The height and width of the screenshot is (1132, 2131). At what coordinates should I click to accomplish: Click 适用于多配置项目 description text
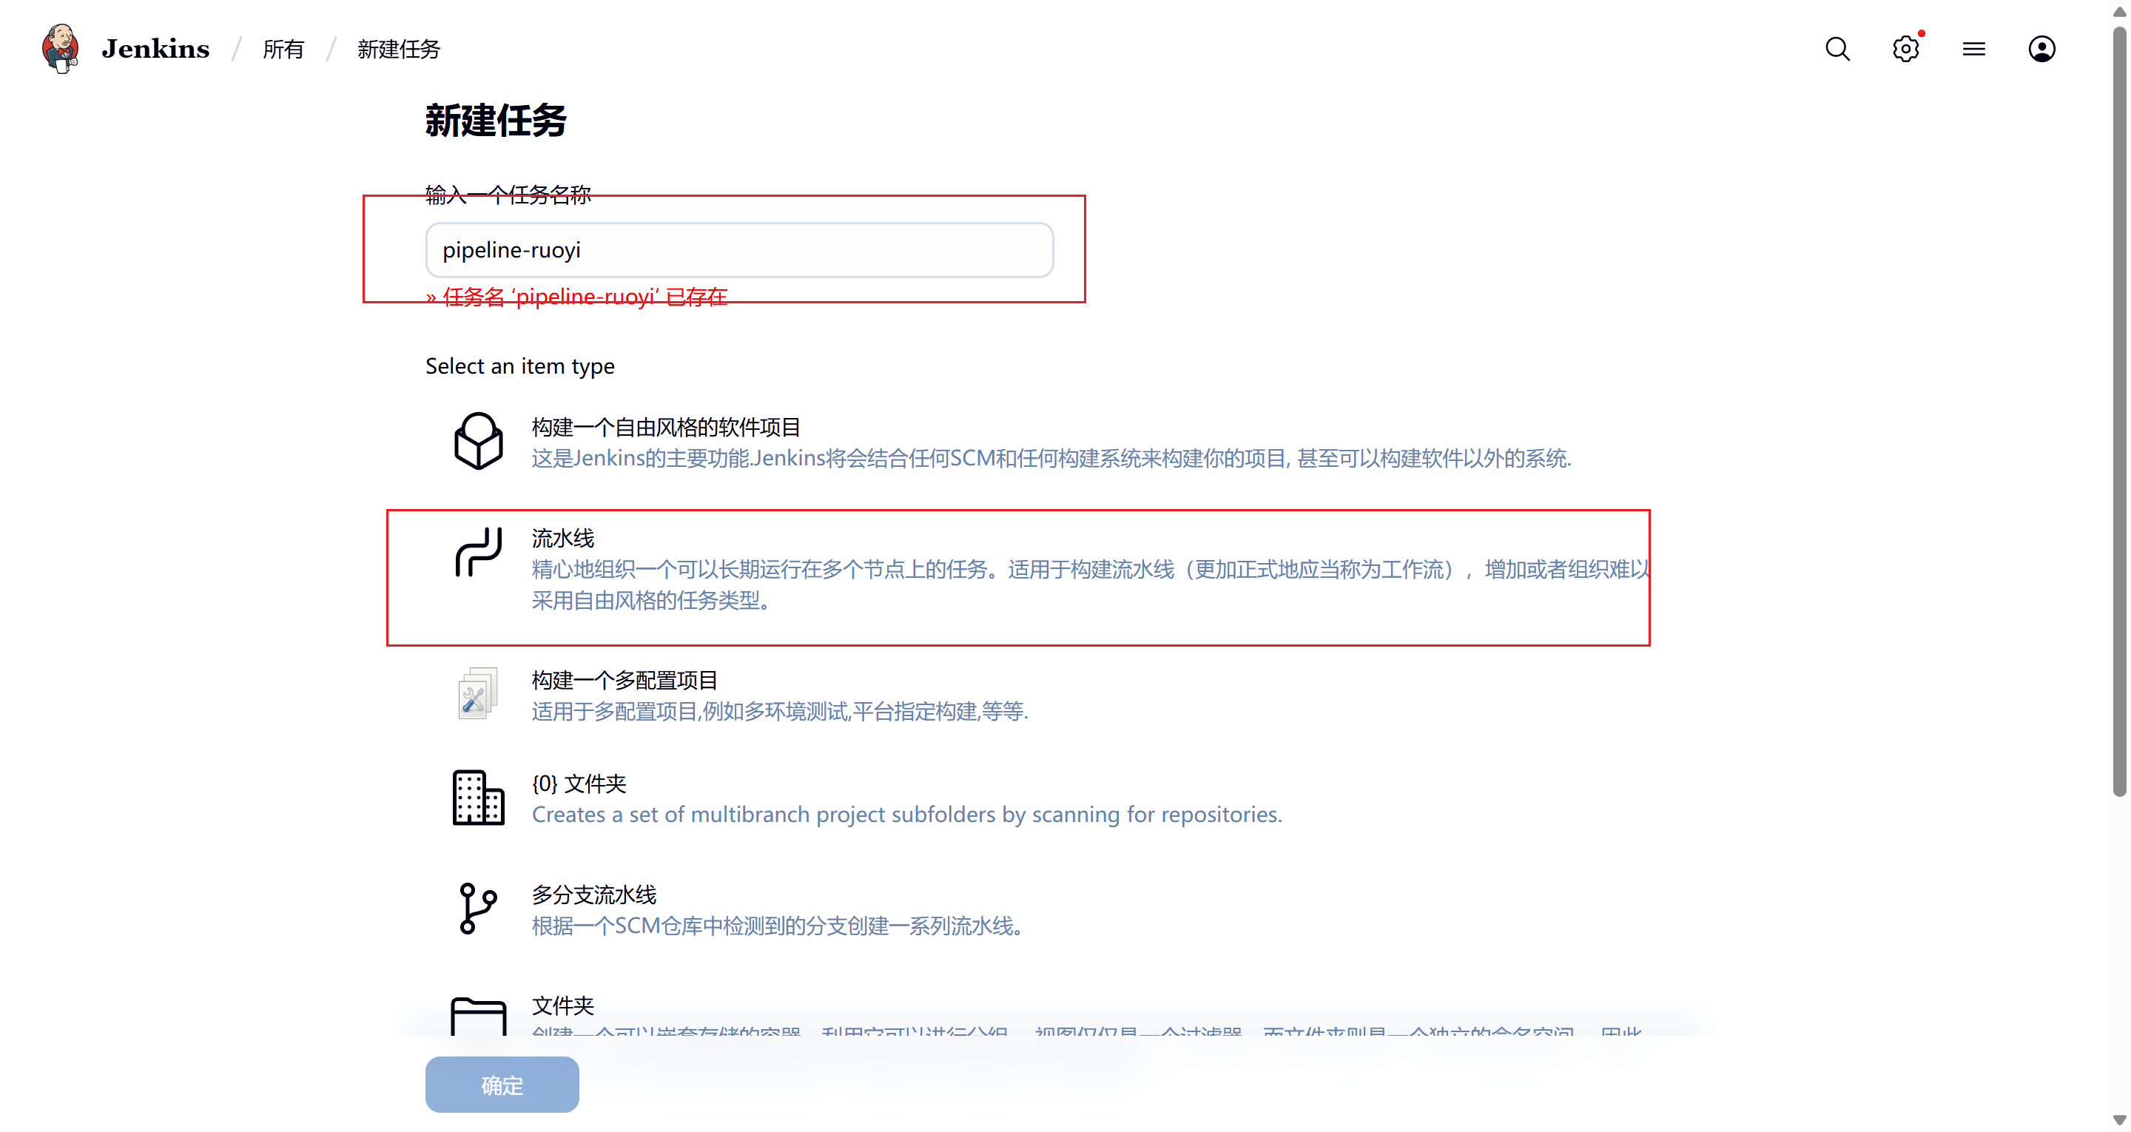780,712
